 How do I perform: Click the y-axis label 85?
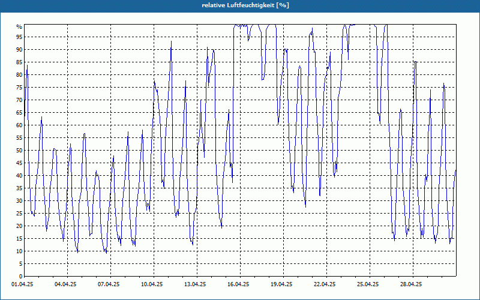pos(19,62)
